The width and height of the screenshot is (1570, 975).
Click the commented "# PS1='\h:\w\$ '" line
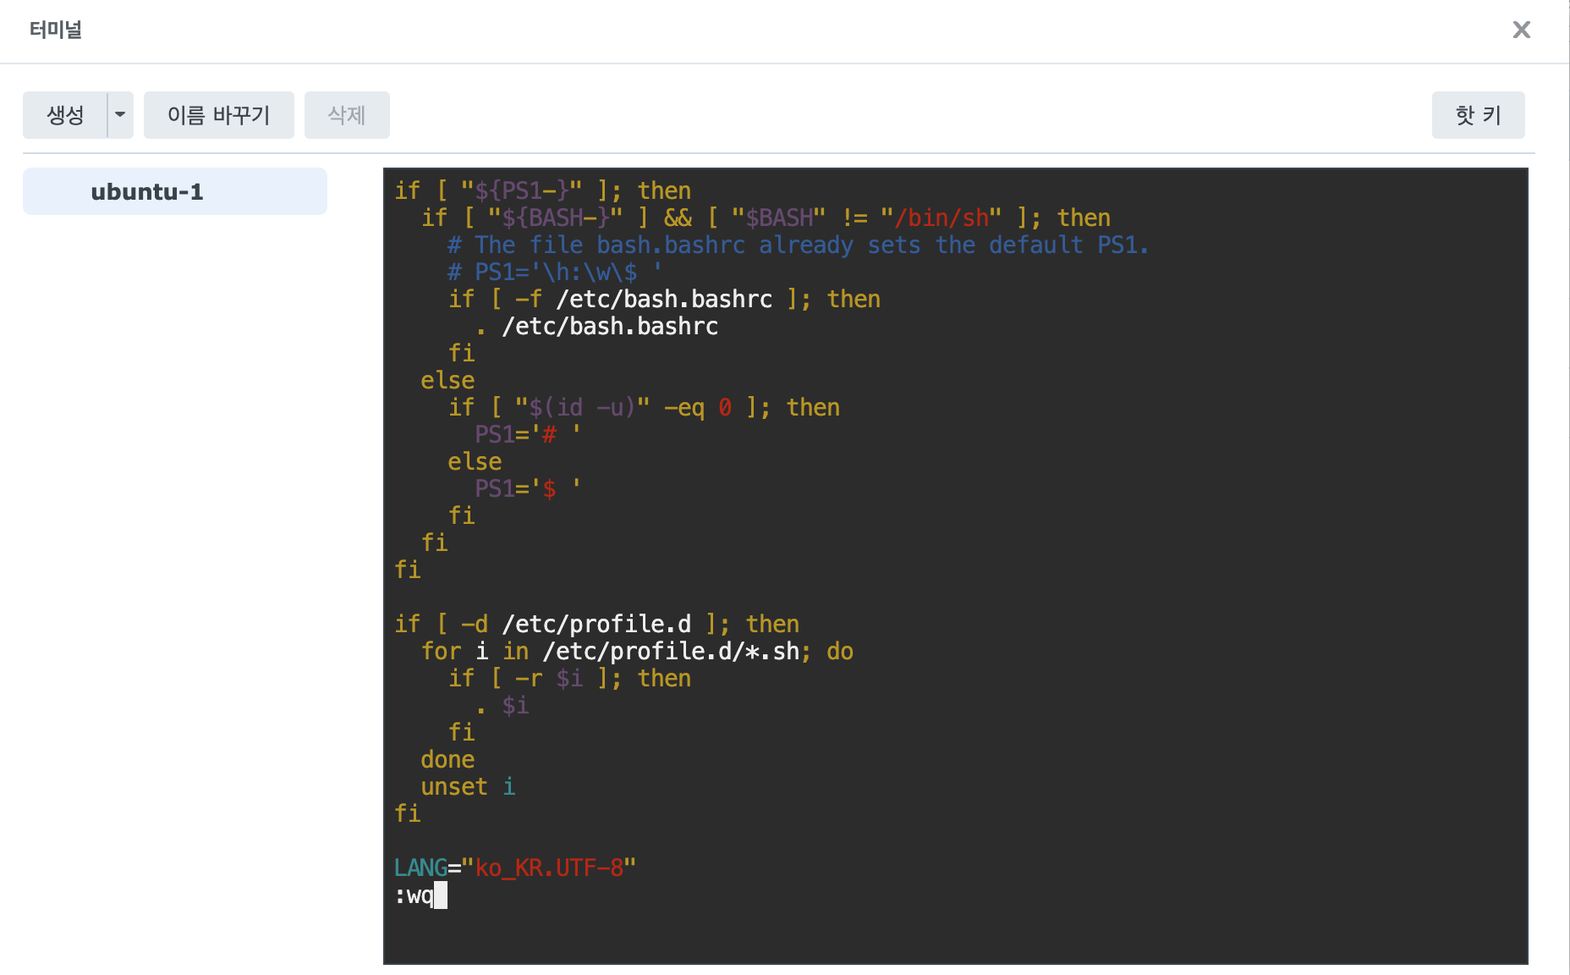pyautogui.click(x=555, y=273)
